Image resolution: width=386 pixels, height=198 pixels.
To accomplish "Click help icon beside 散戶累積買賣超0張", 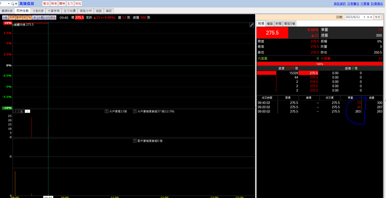I will point(135,141).
